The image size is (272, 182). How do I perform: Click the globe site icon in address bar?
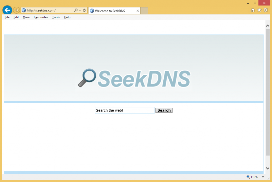[24, 10]
